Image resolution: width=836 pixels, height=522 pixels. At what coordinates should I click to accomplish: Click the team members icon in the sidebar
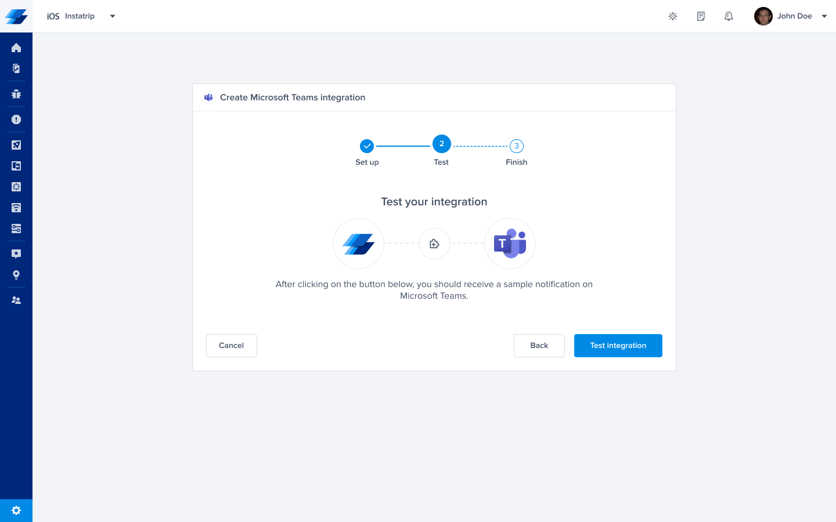16,300
